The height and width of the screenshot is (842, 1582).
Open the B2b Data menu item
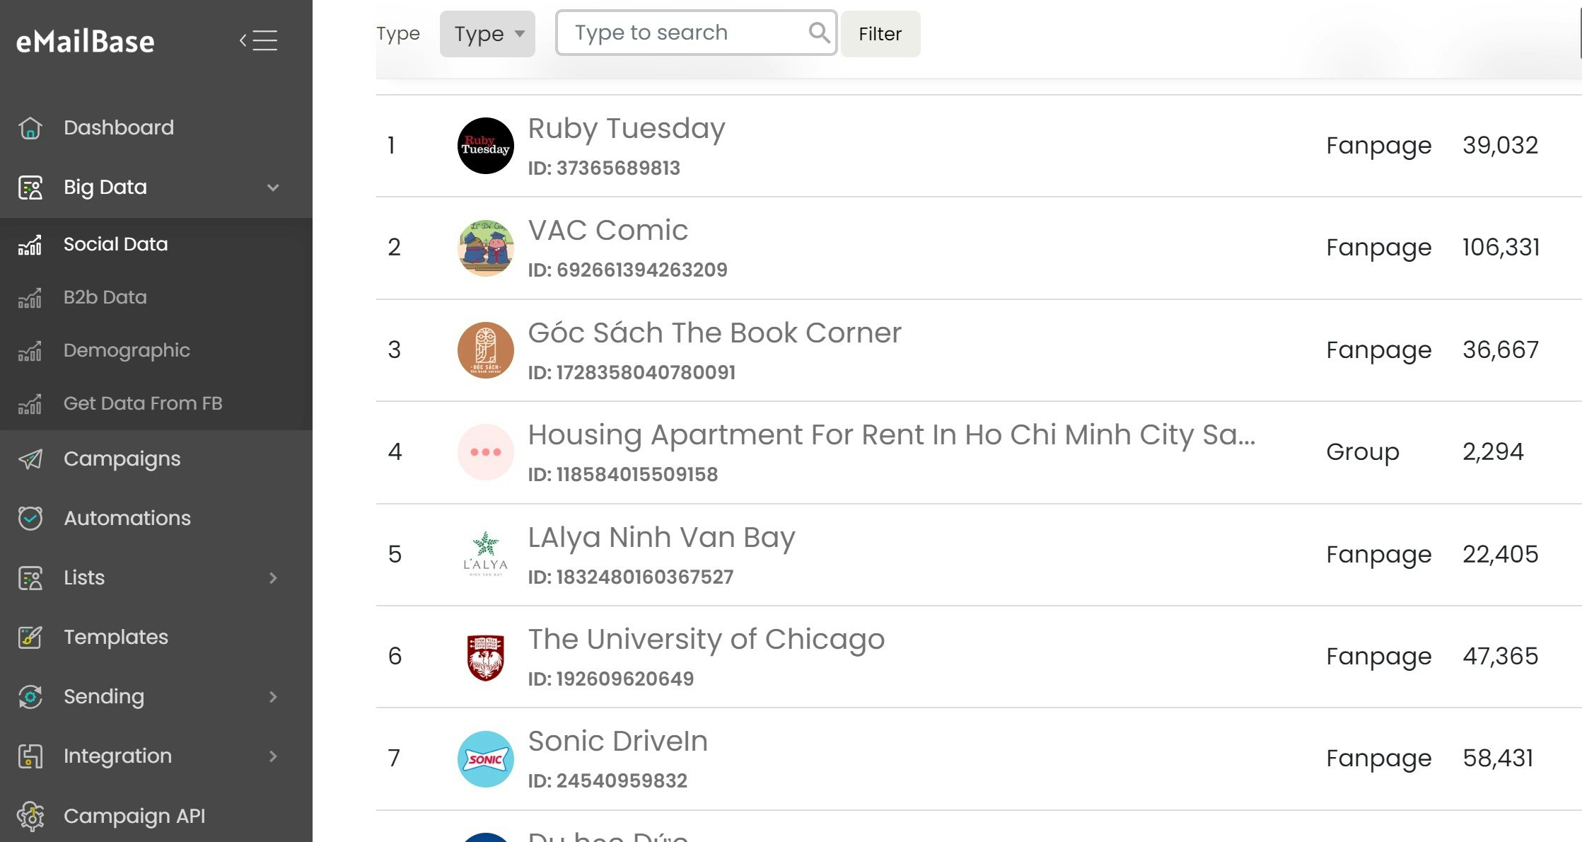(x=105, y=297)
